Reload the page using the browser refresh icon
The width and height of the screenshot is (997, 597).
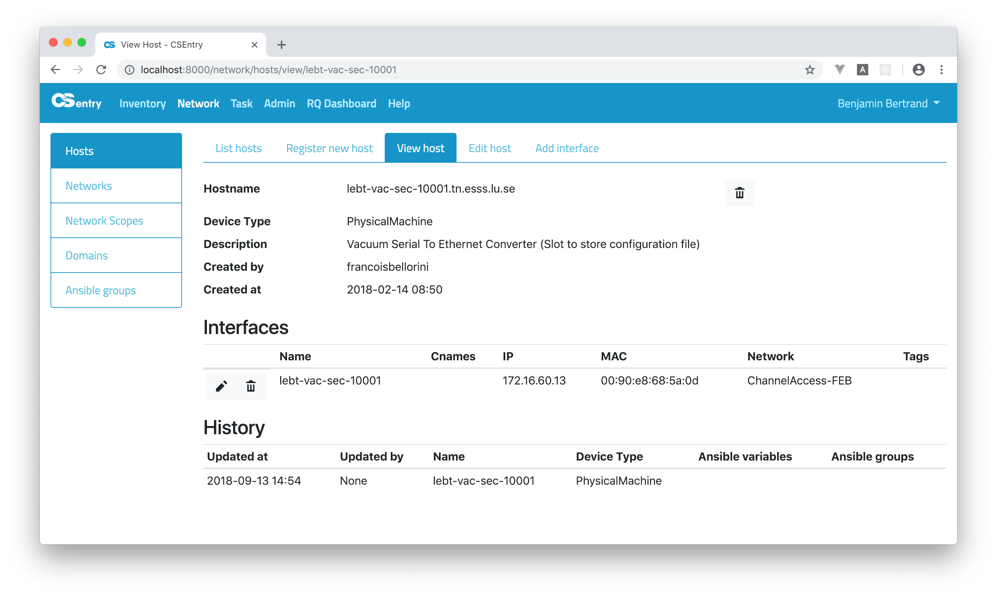coord(101,70)
